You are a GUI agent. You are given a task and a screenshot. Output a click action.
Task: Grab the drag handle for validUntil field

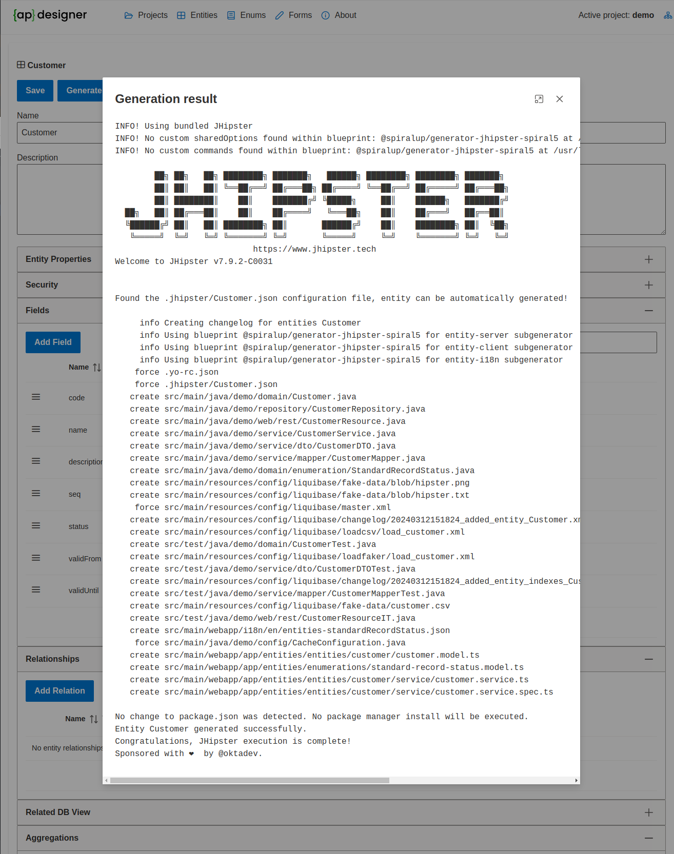(36, 590)
